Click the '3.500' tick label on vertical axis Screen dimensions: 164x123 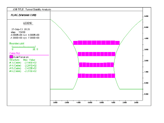click(x=146, y=50)
